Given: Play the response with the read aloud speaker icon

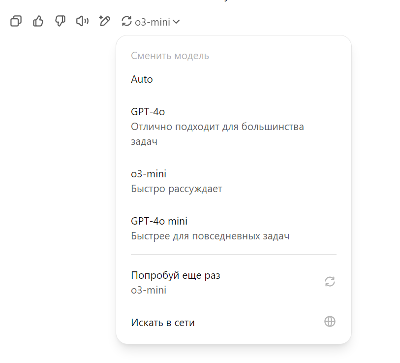Looking at the screenshot, I should point(82,21).
